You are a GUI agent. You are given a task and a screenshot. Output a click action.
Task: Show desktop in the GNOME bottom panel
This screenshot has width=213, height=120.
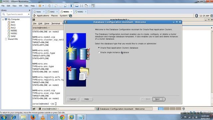(x=34, y=109)
